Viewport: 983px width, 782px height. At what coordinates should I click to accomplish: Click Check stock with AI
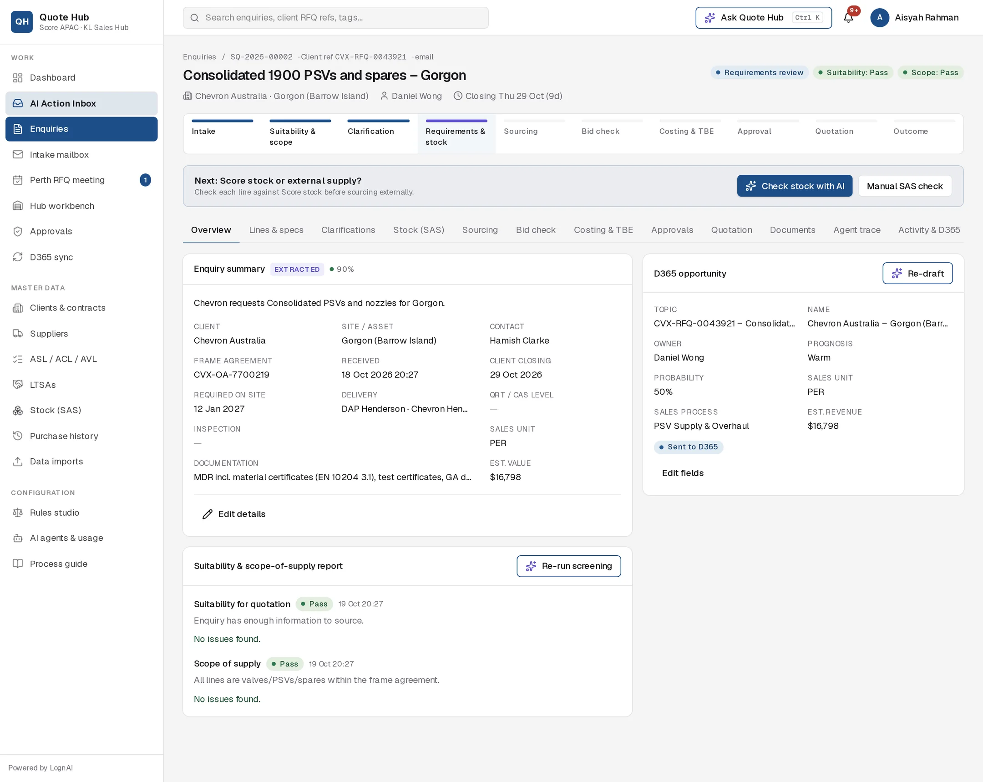coord(794,186)
